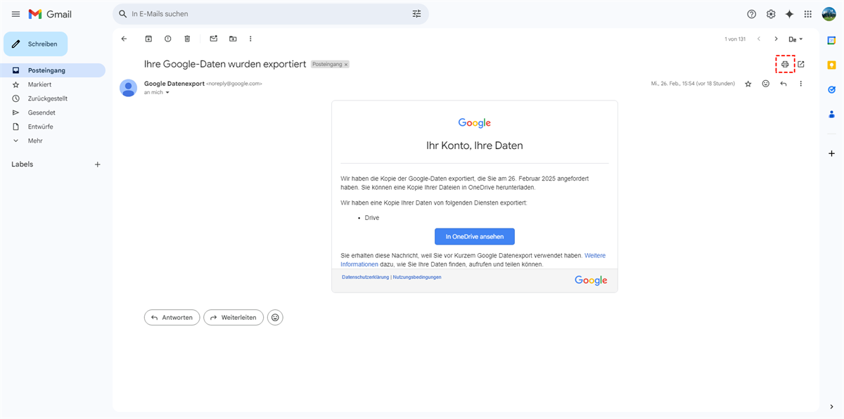Viewport: 844px width, 419px height.
Task: Open email in a new window
Action: (x=800, y=64)
